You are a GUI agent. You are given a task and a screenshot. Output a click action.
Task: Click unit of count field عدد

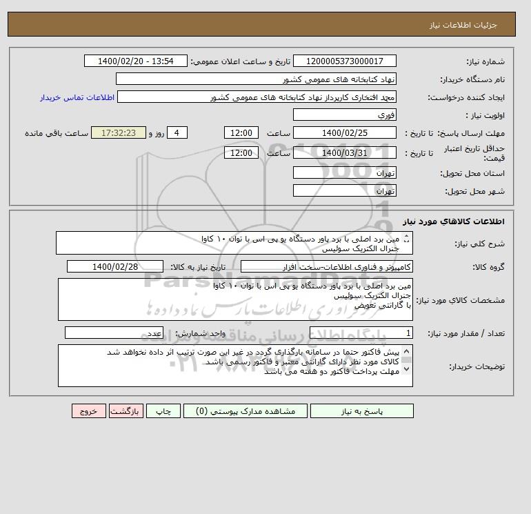tap(114, 333)
